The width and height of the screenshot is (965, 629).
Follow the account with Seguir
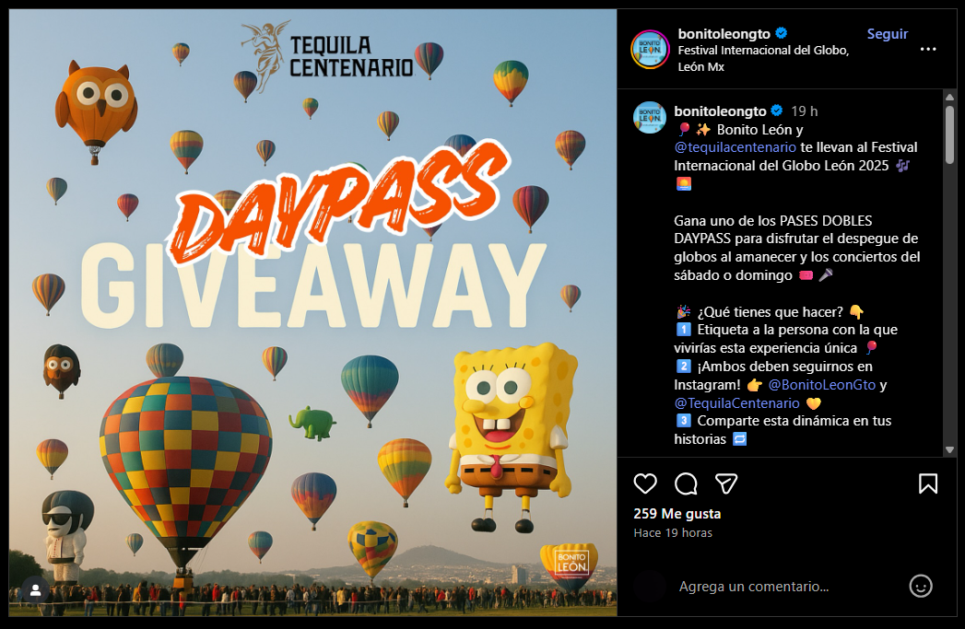click(887, 34)
